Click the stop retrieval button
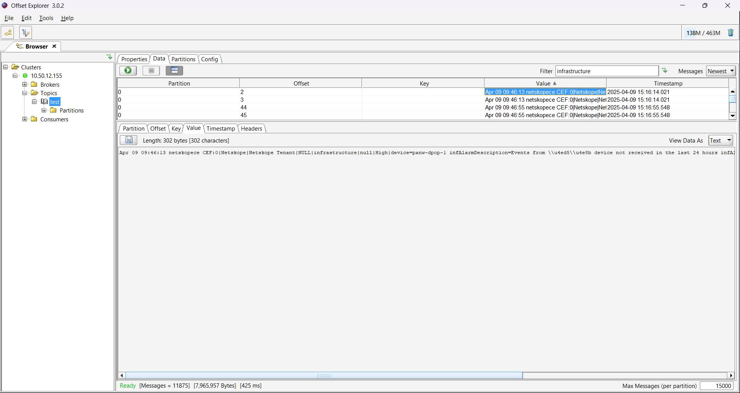This screenshot has width=740, height=393. pos(151,71)
